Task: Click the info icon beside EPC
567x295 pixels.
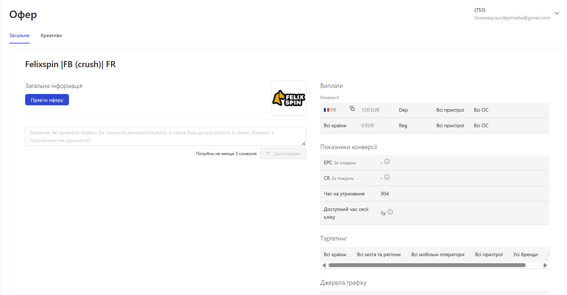Action: (x=387, y=161)
